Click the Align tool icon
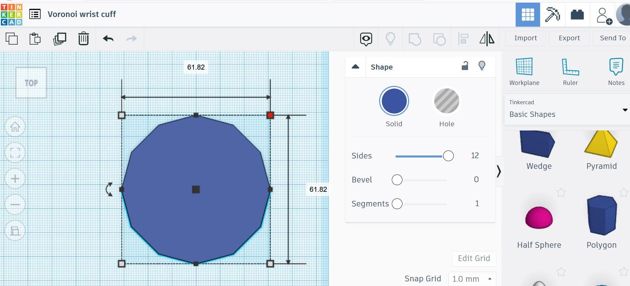Image resolution: width=630 pixels, height=286 pixels. pyautogui.click(x=463, y=39)
